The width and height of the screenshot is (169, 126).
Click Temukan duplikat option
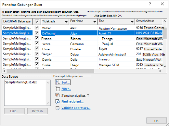75,96
